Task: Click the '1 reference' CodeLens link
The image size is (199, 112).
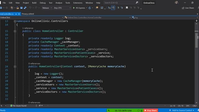Action: click(x=28, y=28)
